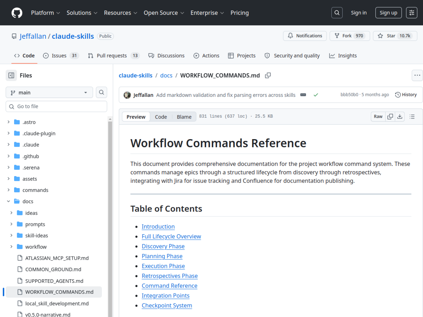Select WORKFLOW_COMMANDS.md in the file tree

pos(54,292)
